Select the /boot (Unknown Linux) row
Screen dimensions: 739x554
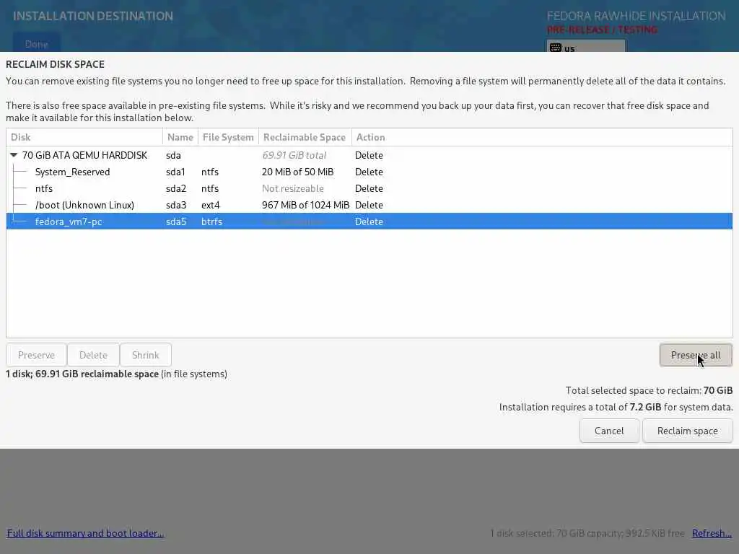pos(369,205)
